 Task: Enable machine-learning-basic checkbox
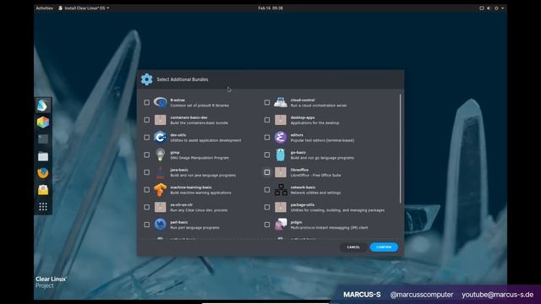tap(146, 190)
